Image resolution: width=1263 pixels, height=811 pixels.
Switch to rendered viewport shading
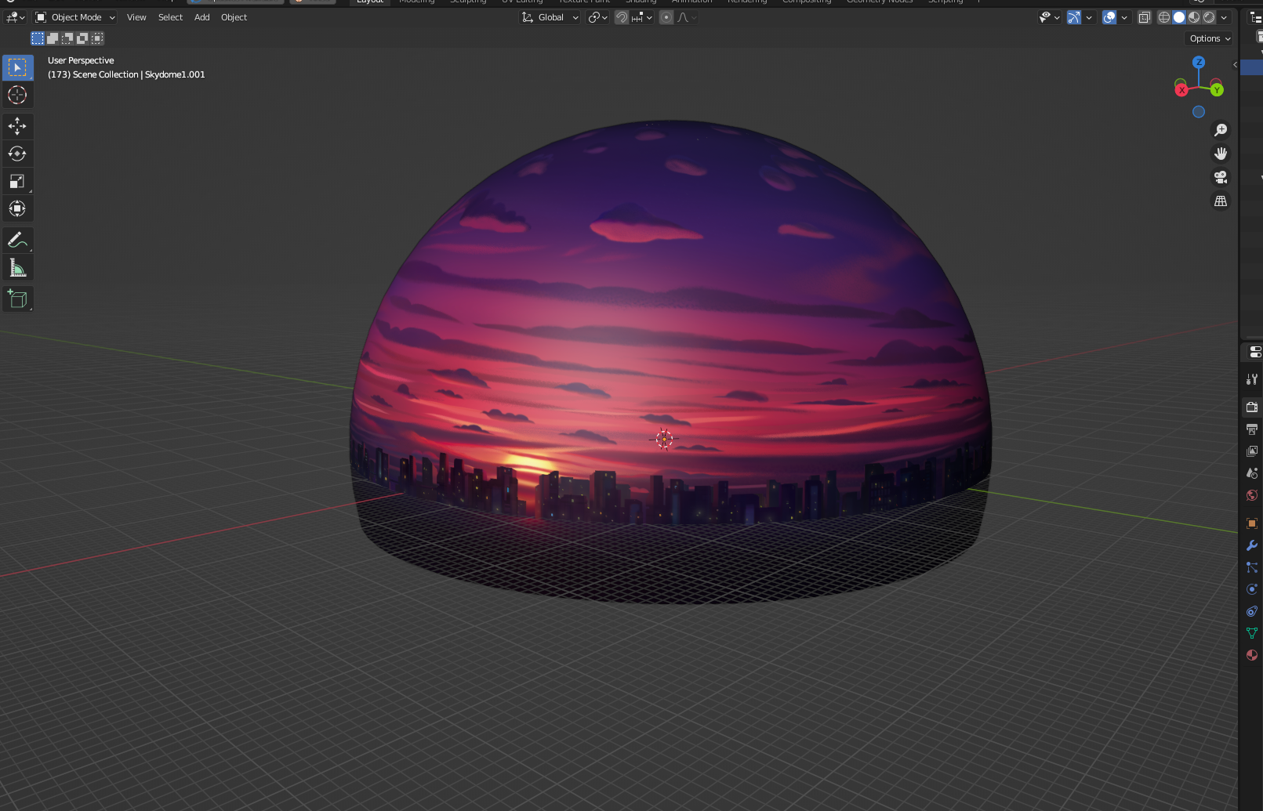(x=1209, y=17)
